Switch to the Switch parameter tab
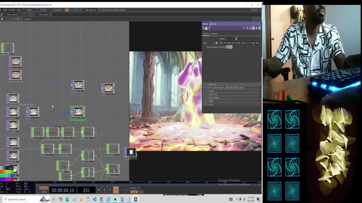 tap(206, 34)
